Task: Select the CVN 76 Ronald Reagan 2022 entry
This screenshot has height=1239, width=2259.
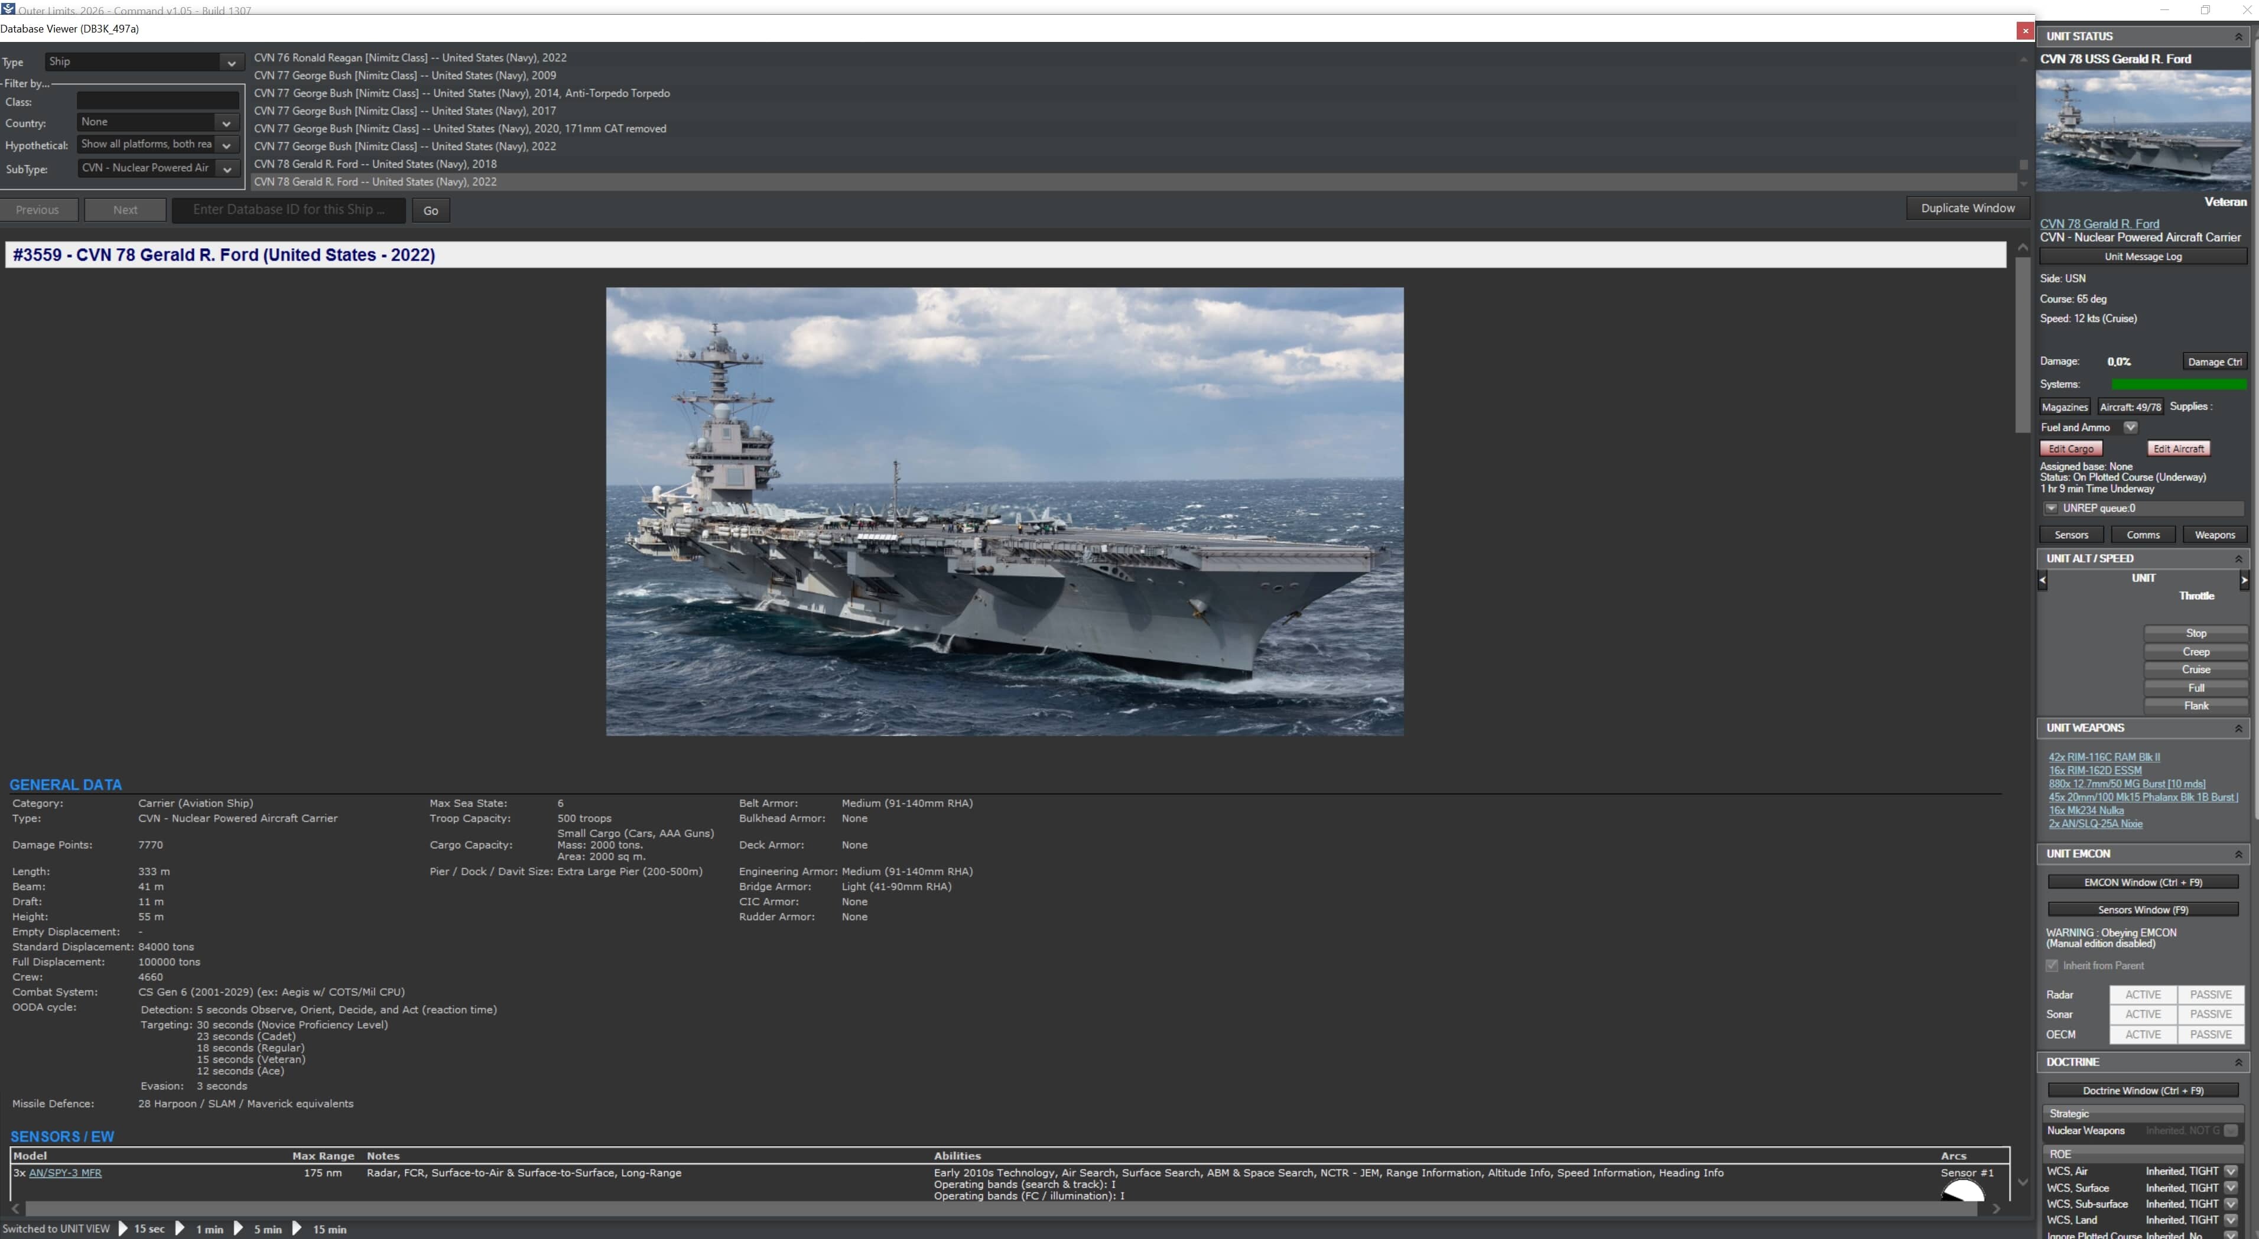Action: coord(409,57)
